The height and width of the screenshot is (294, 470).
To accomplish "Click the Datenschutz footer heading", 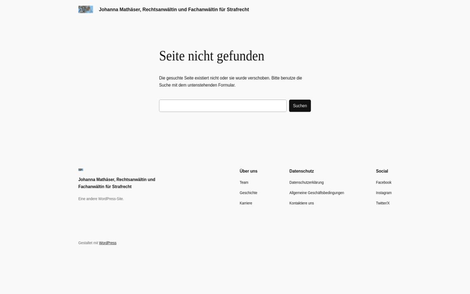I will tap(301, 171).
